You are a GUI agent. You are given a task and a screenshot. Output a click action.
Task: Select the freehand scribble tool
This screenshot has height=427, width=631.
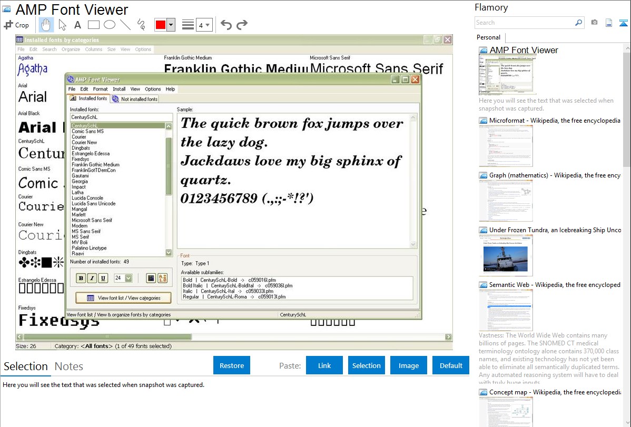(141, 25)
